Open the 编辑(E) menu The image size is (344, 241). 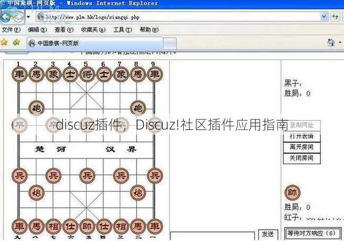pyautogui.click(x=37, y=29)
